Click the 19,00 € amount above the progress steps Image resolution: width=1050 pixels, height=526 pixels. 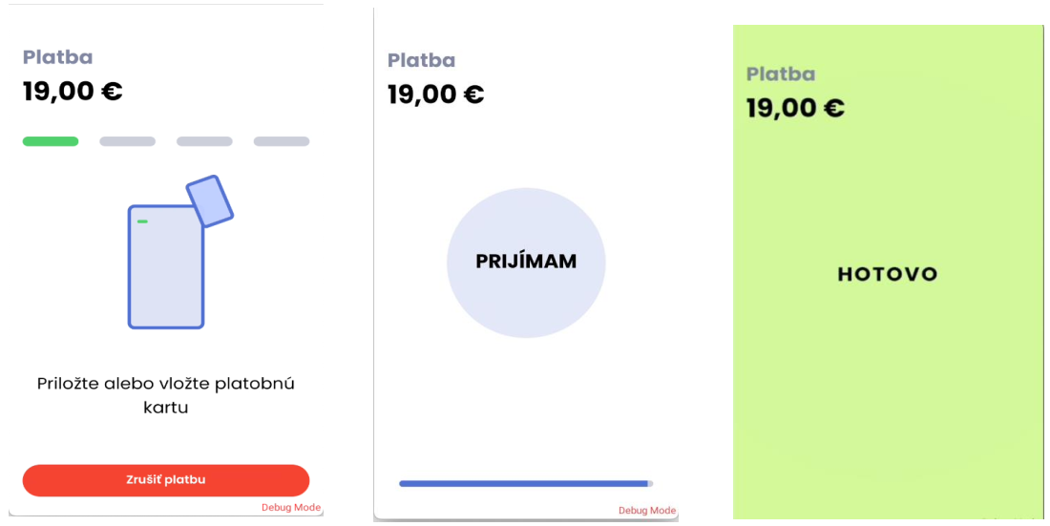(73, 92)
